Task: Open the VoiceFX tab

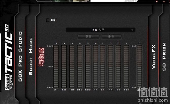Action: click(x=154, y=57)
